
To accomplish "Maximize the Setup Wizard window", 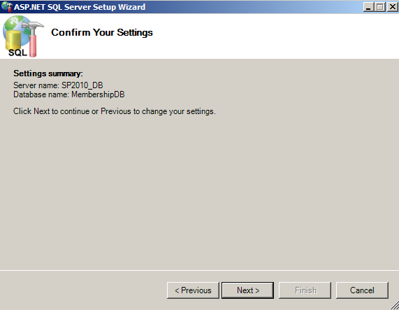I will (x=380, y=7).
